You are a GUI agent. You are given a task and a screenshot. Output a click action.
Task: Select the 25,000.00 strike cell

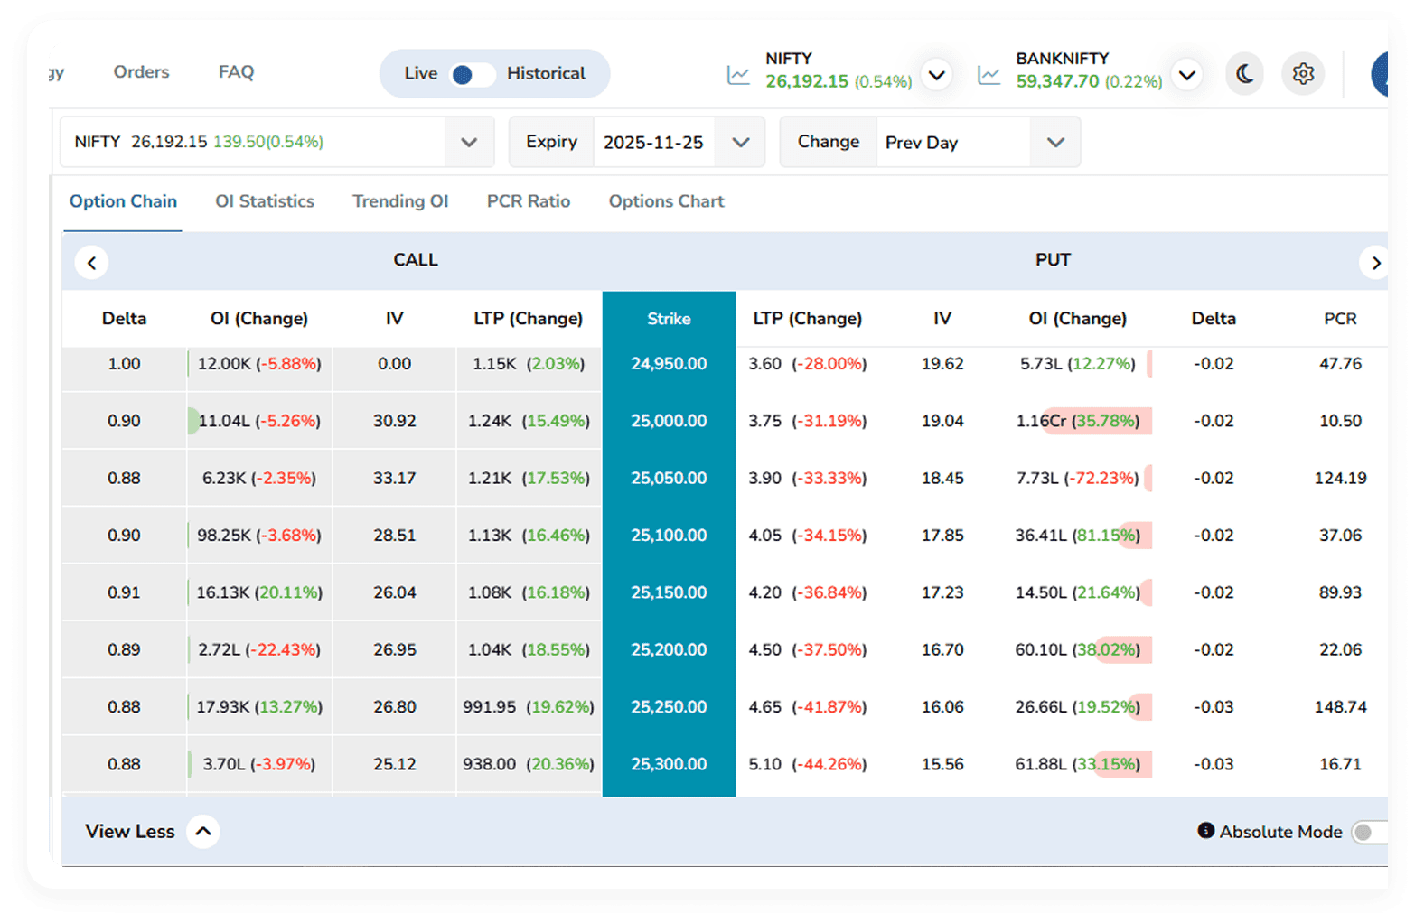pyautogui.click(x=669, y=421)
